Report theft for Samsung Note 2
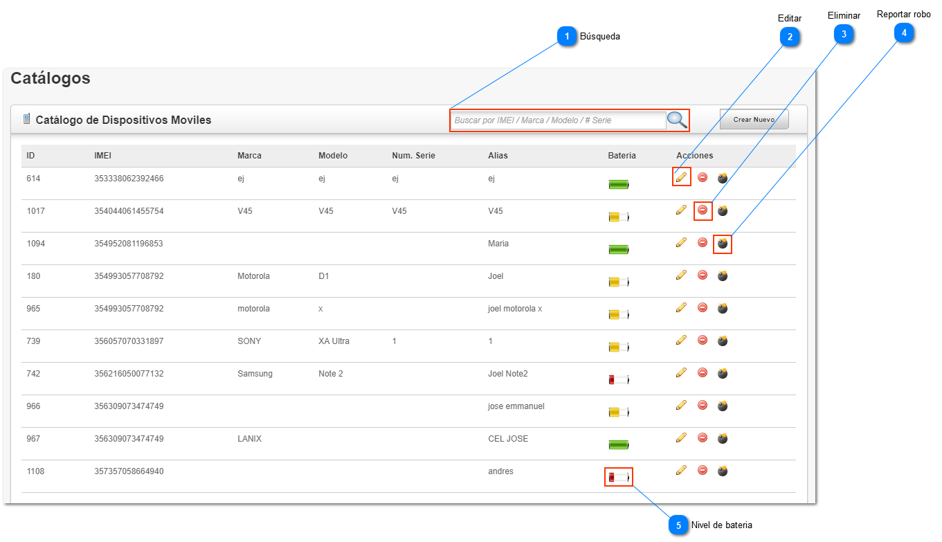This screenshot has width=942, height=542. point(723,373)
